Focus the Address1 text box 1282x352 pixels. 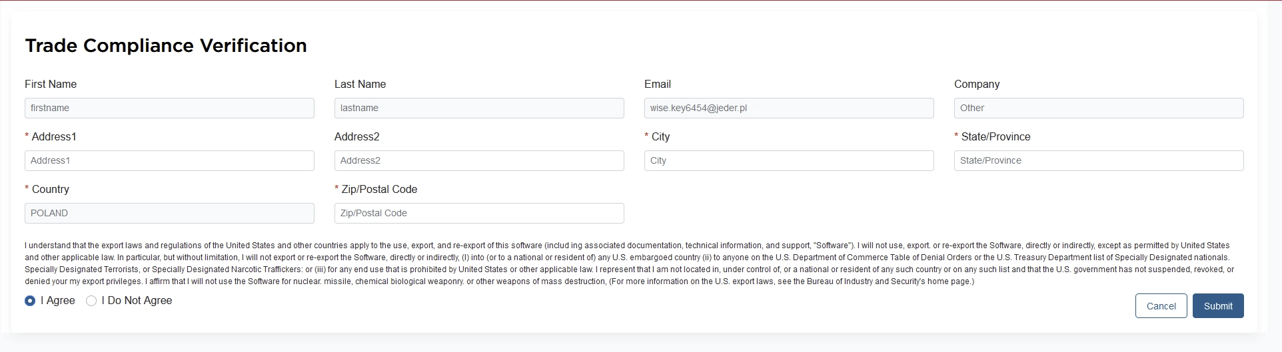coord(169,160)
